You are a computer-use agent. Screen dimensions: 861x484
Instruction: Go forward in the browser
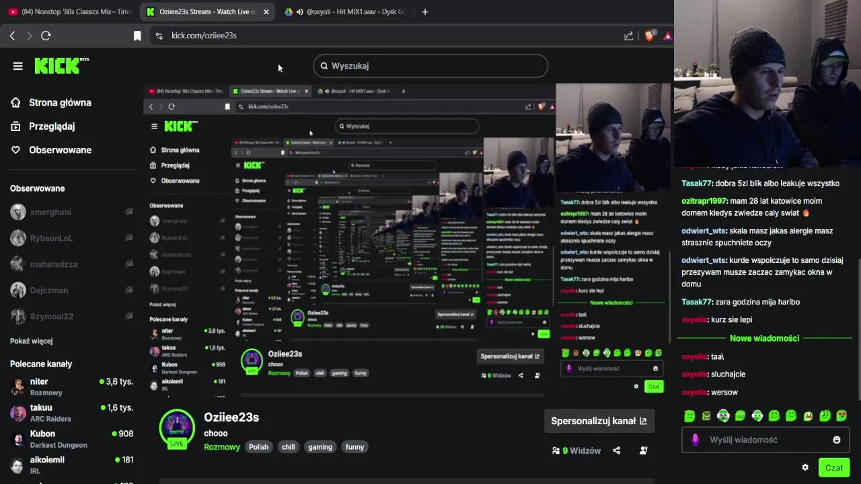tap(29, 36)
